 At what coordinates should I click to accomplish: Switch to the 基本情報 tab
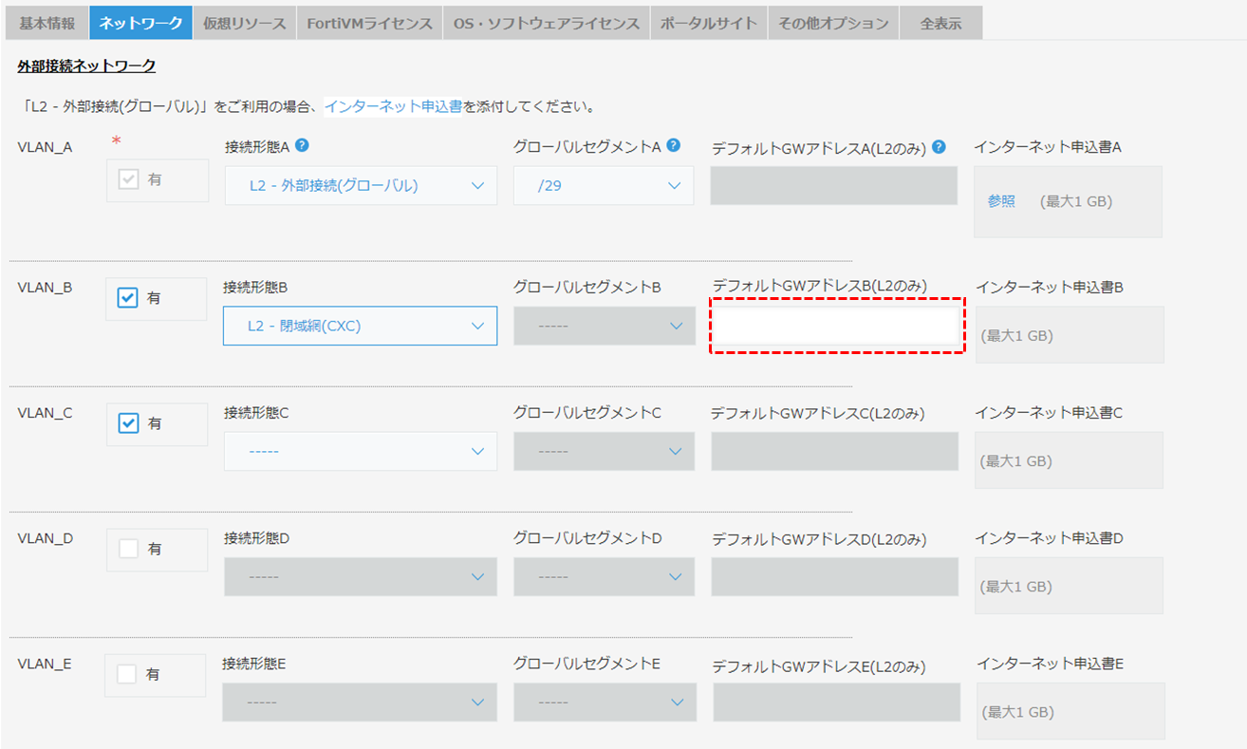click(47, 24)
